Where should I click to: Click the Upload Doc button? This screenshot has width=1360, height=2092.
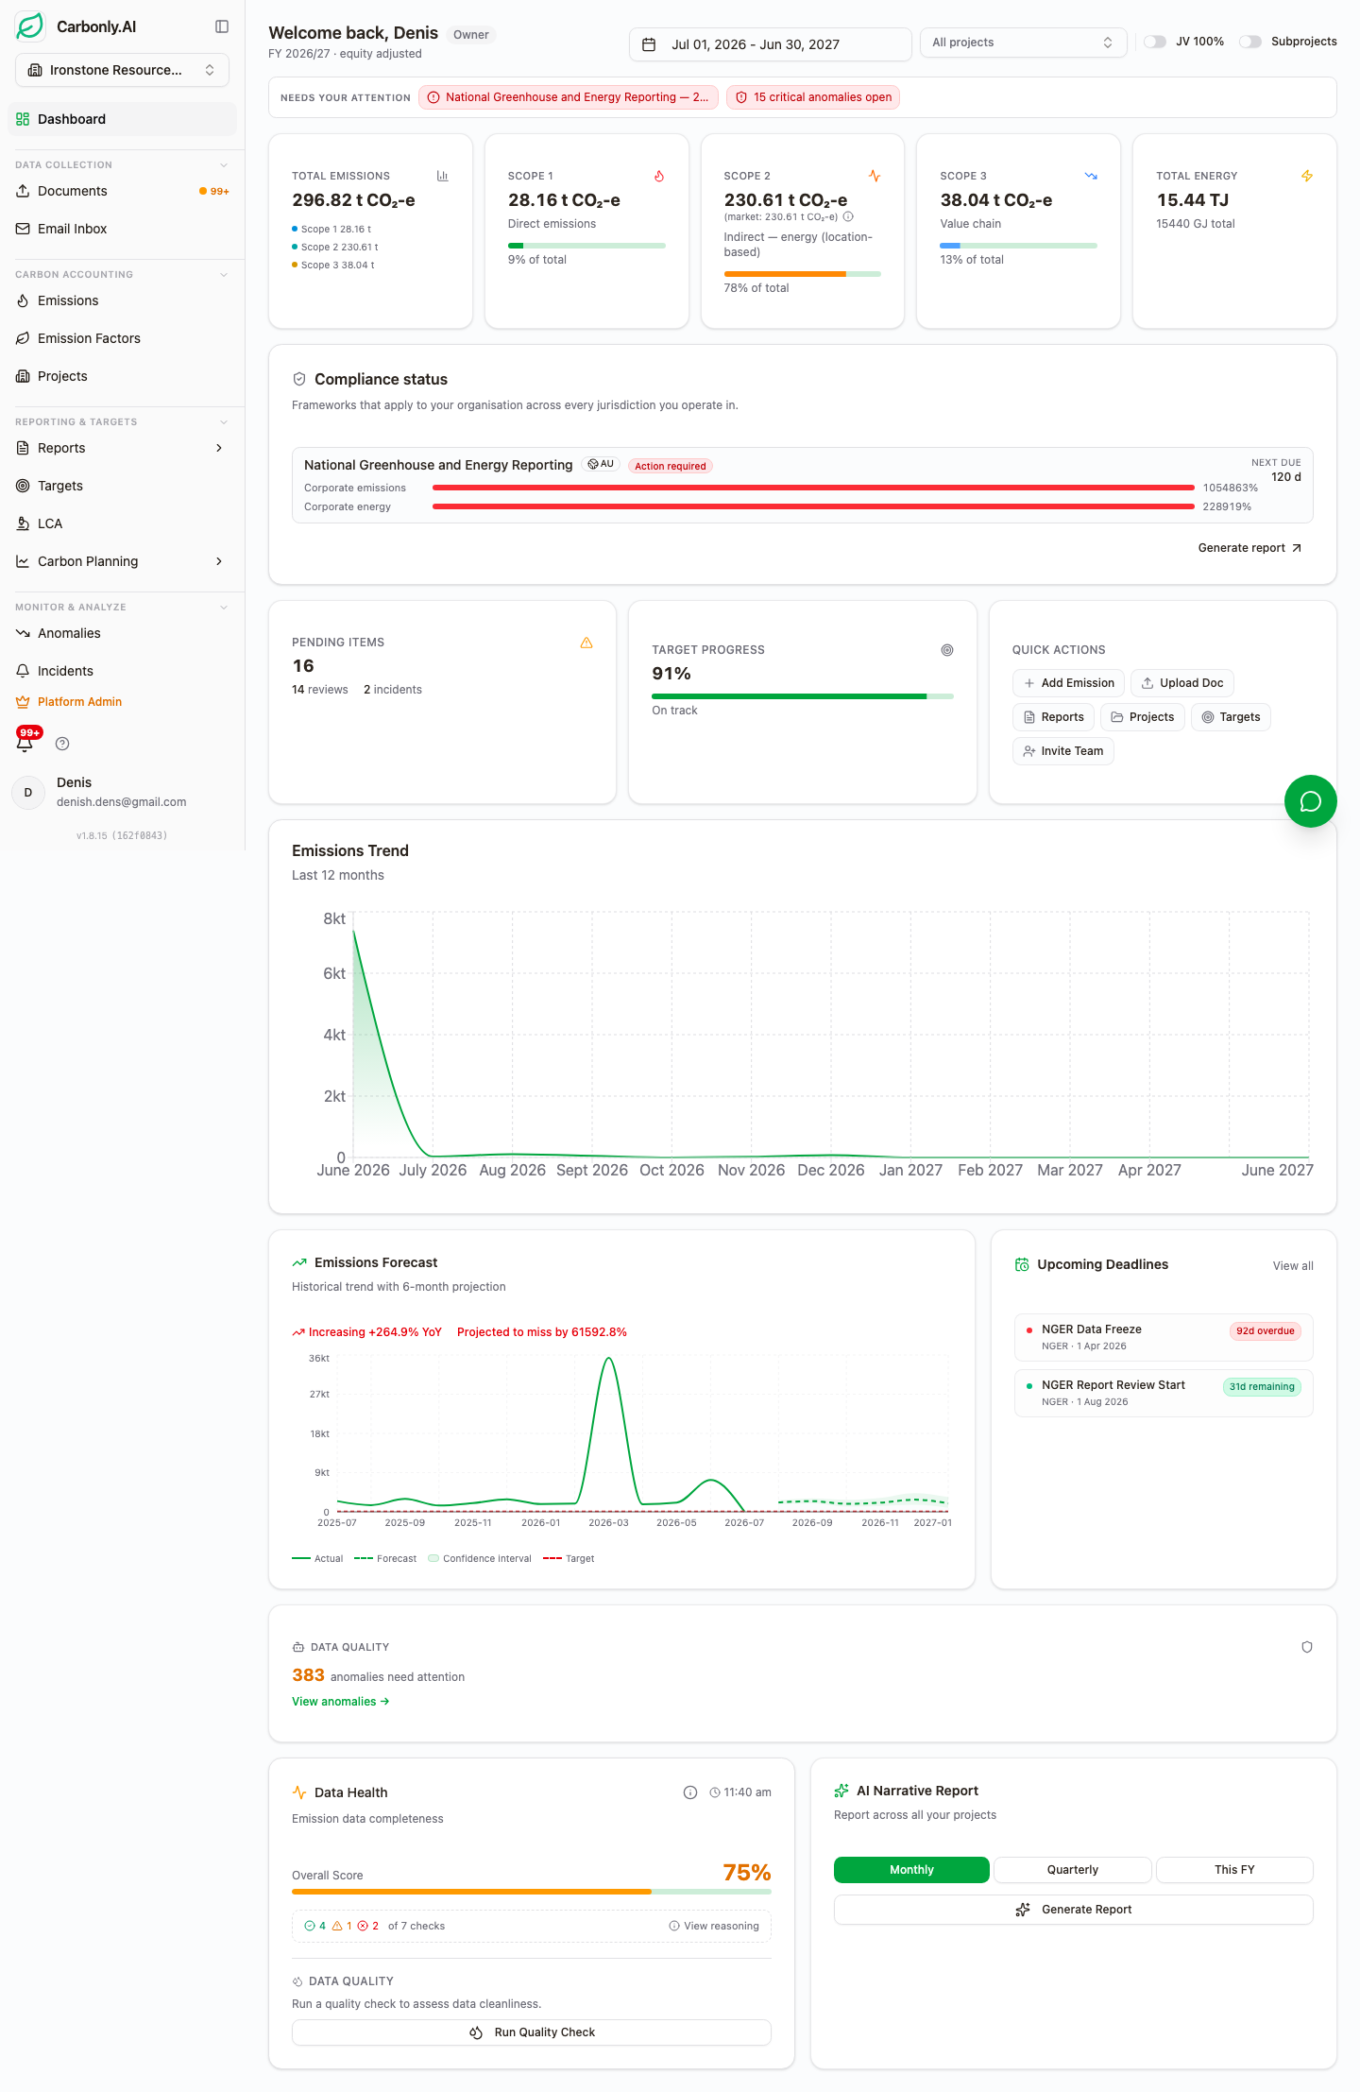coord(1182,683)
